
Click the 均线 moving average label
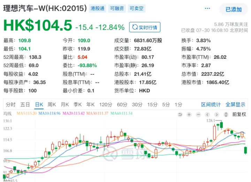[7, 113]
